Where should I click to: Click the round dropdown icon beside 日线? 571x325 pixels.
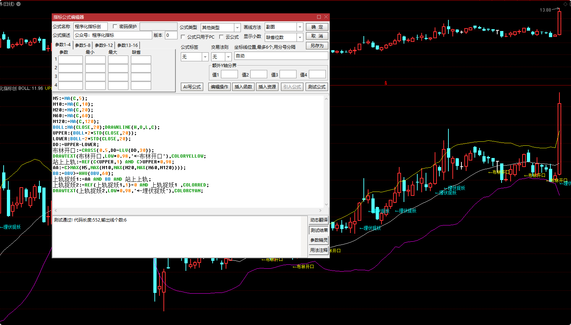[x=18, y=4]
